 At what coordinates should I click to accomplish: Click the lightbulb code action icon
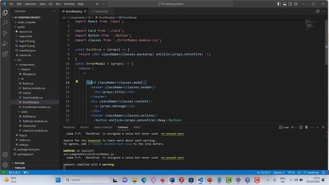tap(77, 82)
